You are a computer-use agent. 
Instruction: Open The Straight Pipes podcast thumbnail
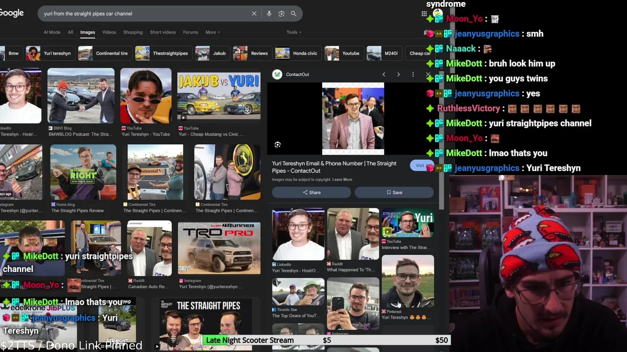(206, 325)
